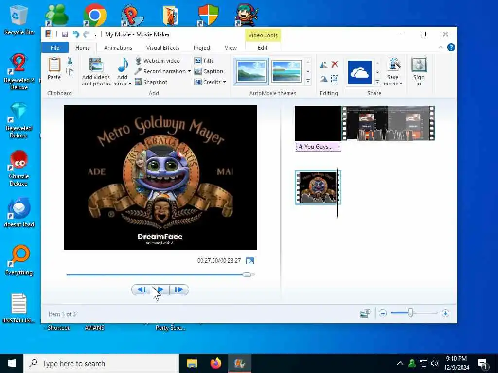Rotate left in the Editing group
Viewport: 498px width, 373px height.
click(x=323, y=65)
